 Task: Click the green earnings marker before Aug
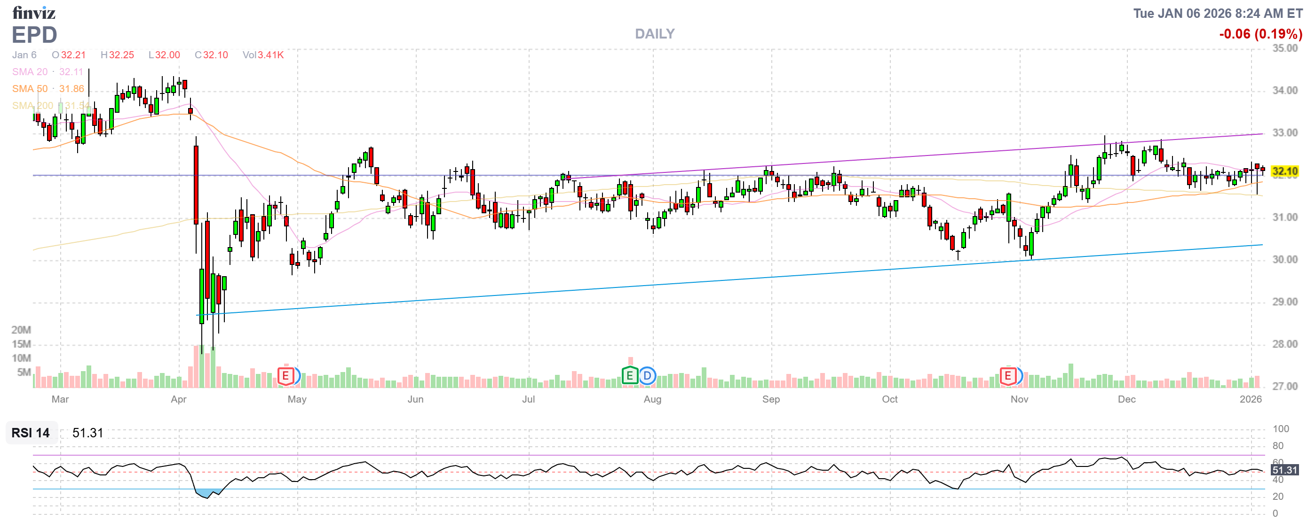(x=630, y=376)
